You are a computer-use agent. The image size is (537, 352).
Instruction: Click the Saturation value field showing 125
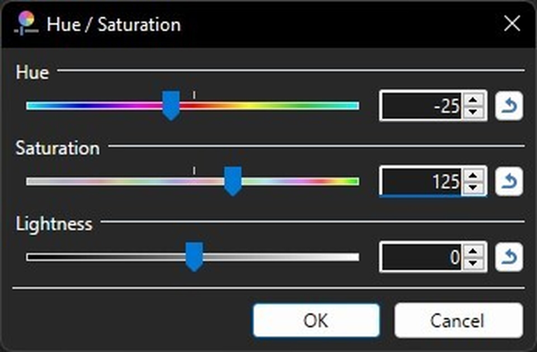[x=421, y=182]
